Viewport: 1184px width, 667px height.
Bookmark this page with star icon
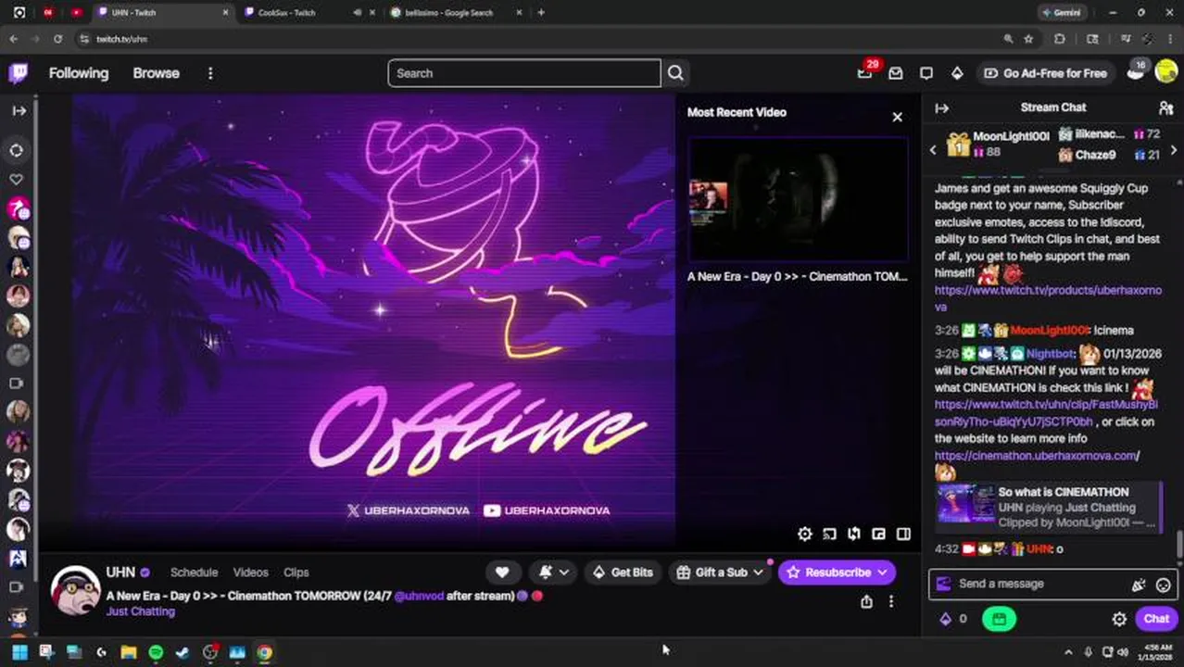[x=1028, y=39]
